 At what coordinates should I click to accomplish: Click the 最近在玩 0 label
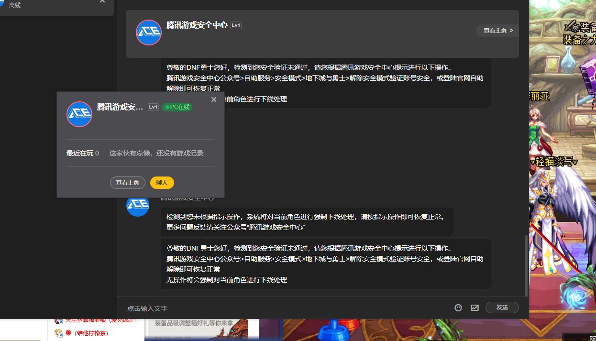(x=83, y=153)
